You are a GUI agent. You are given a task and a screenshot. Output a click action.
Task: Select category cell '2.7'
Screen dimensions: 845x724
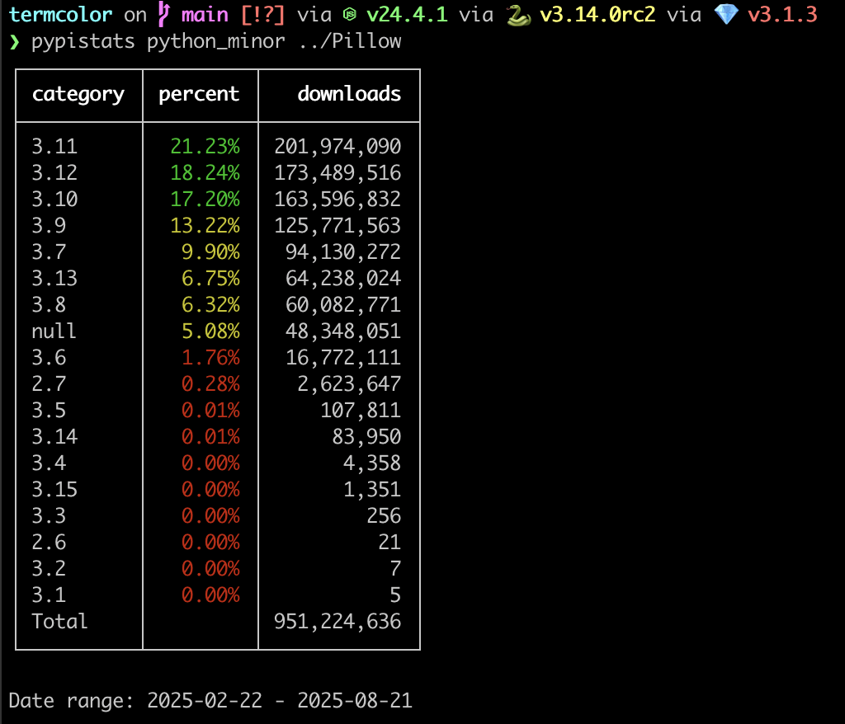click(49, 384)
